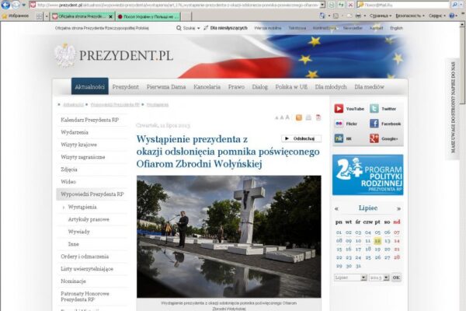Open the Aktualności navigation tab
Screen dimensions: 466x311
(90, 86)
